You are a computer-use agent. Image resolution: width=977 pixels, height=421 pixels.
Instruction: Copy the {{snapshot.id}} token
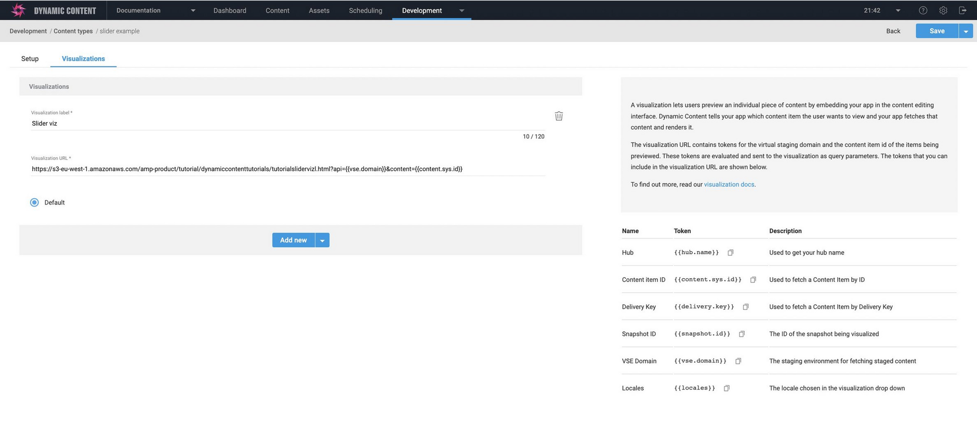click(742, 334)
